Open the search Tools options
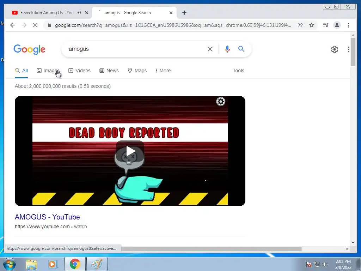361x271 pixels. (x=238, y=71)
